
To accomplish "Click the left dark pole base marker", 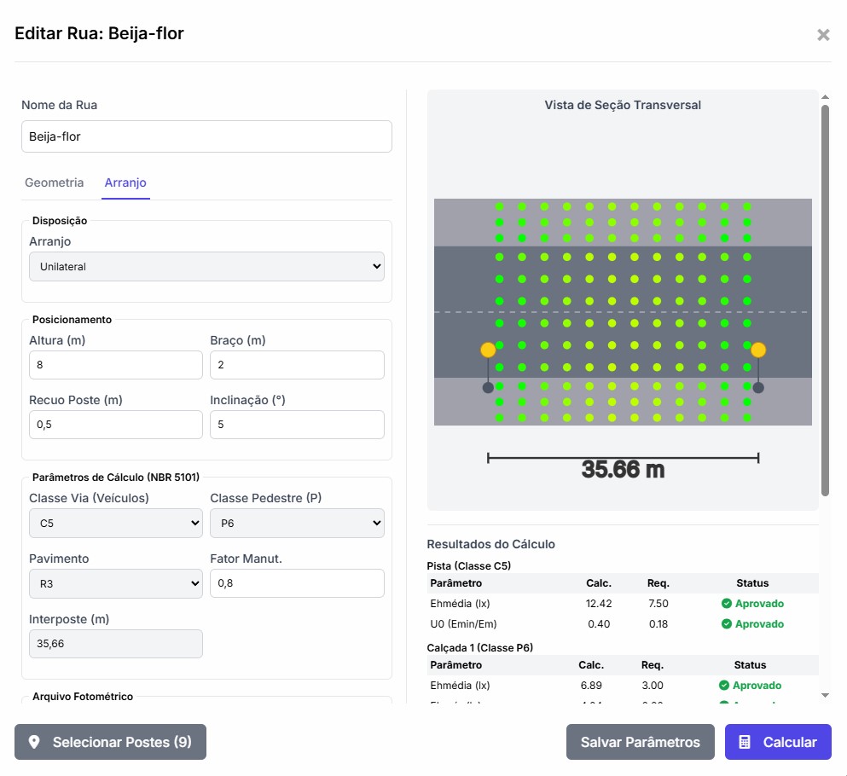I will point(488,388).
